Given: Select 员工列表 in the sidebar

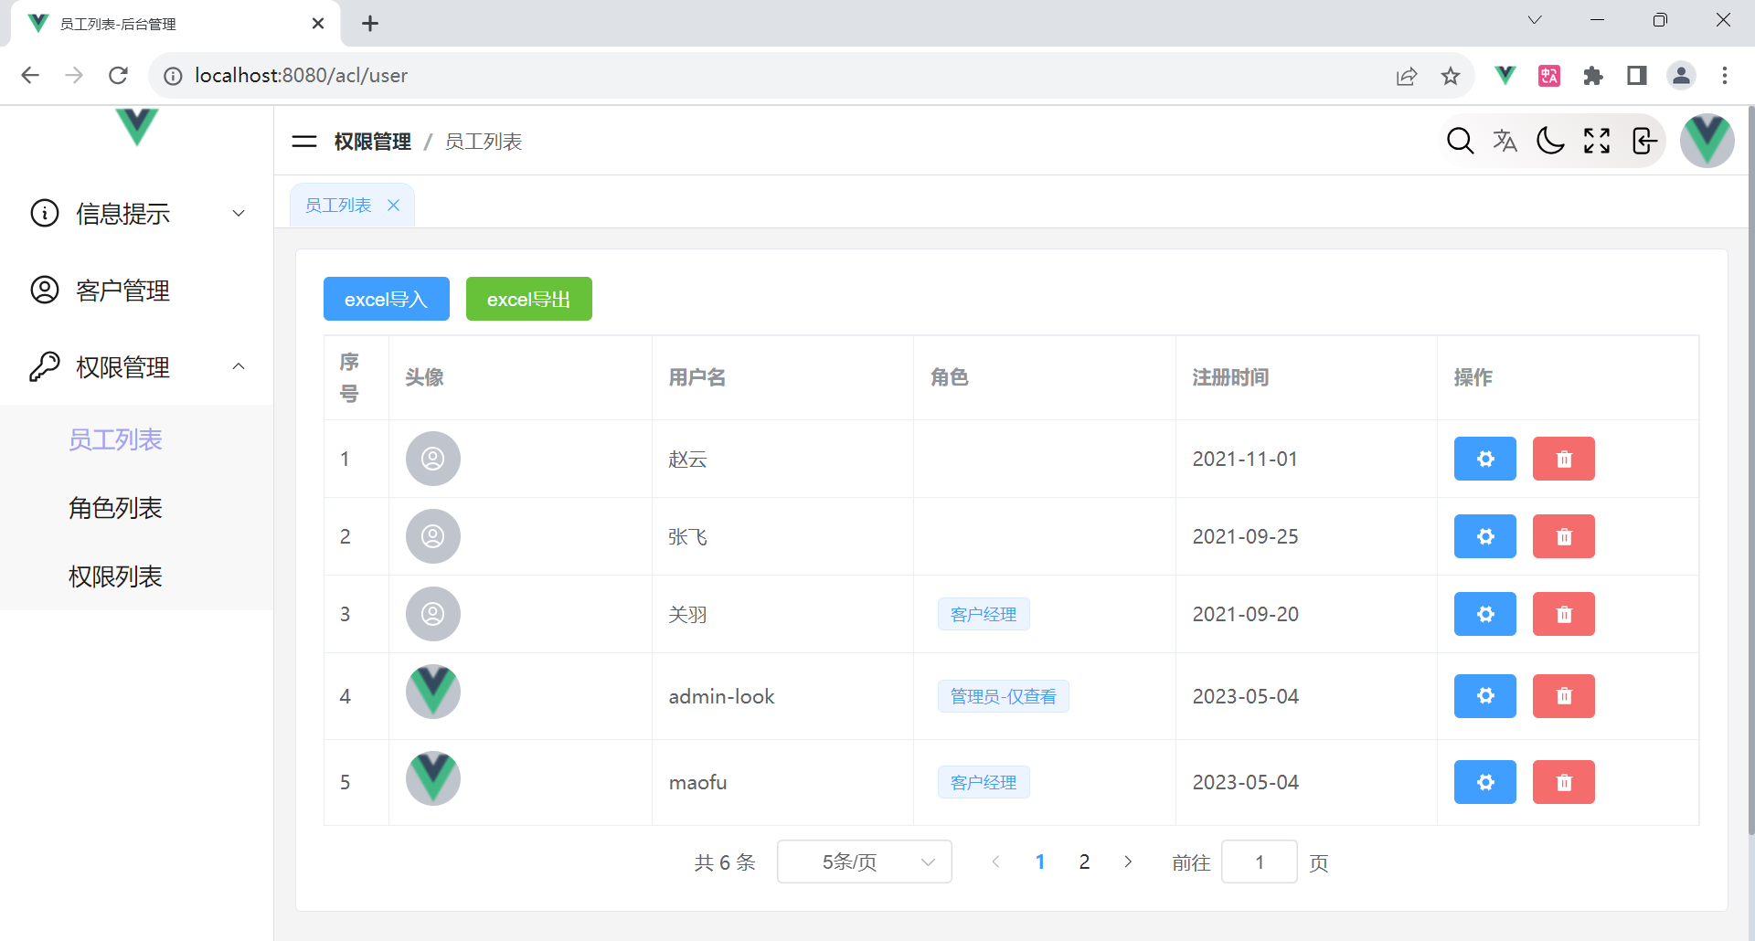Looking at the screenshot, I should coord(115,439).
